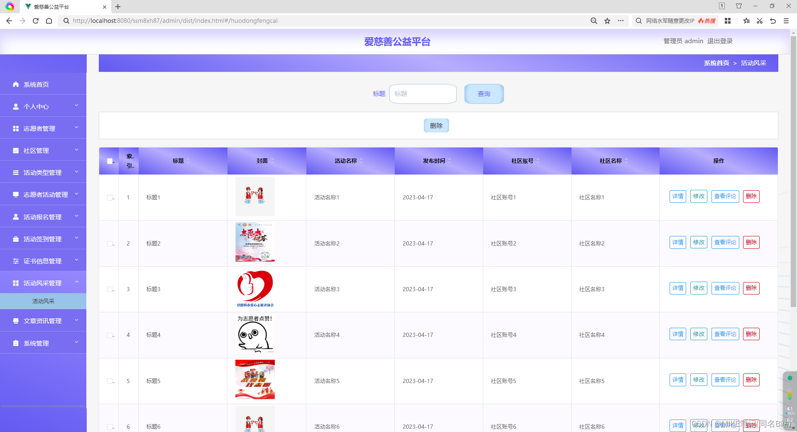Expand 活动类型管理 menu chevron
The height and width of the screenshot is (432, 797).
[76, 172]
